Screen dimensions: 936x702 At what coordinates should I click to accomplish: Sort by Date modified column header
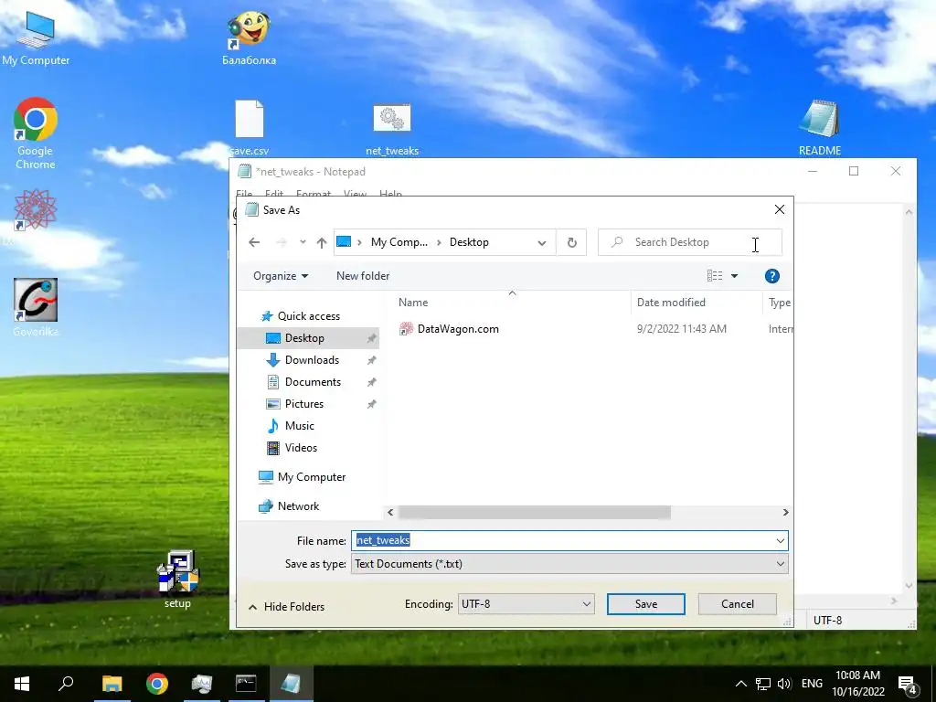click(696, 303)
